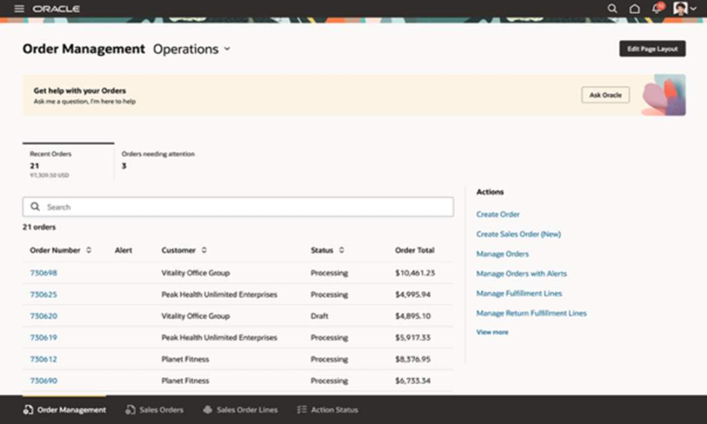Switch to Action Status bottom tab
The image size is (707, 424).
click(x=327, y=409)
